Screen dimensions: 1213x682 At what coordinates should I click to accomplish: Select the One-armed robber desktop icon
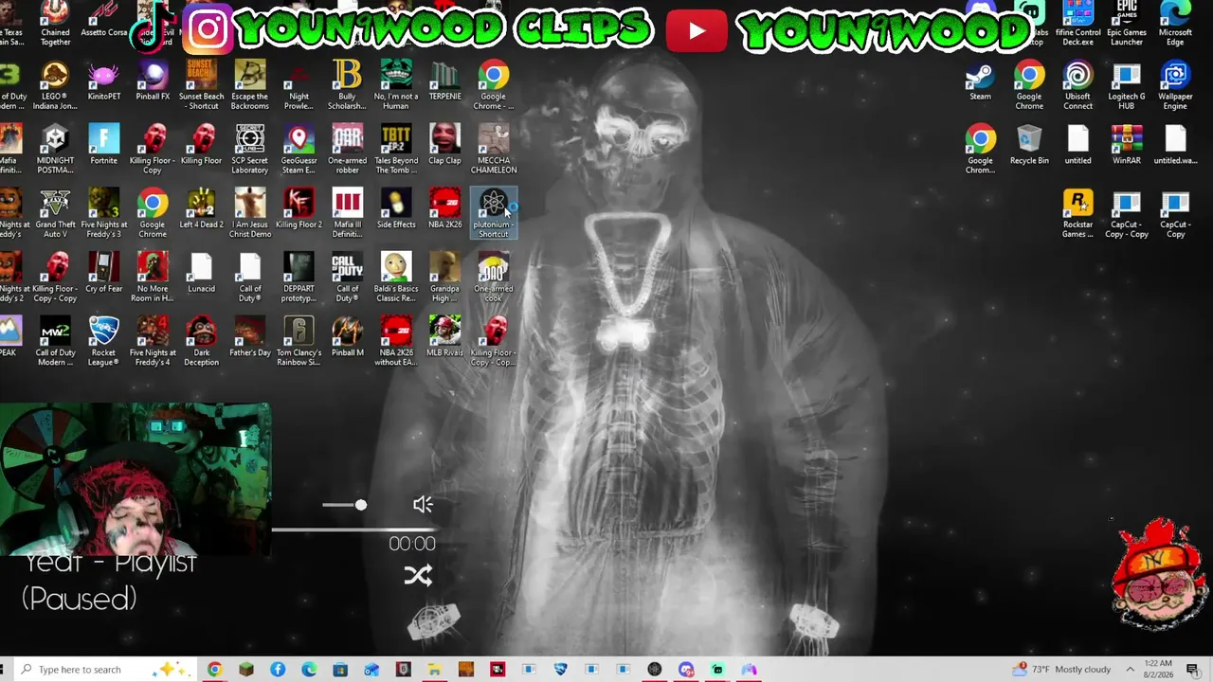point(348,150)
